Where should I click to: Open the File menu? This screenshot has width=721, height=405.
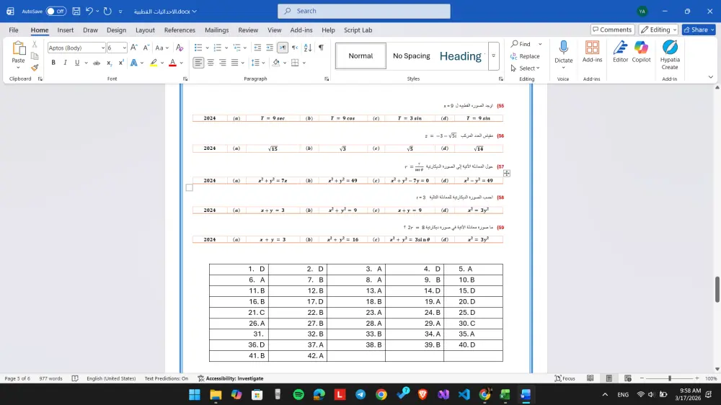tap(14, 30)
